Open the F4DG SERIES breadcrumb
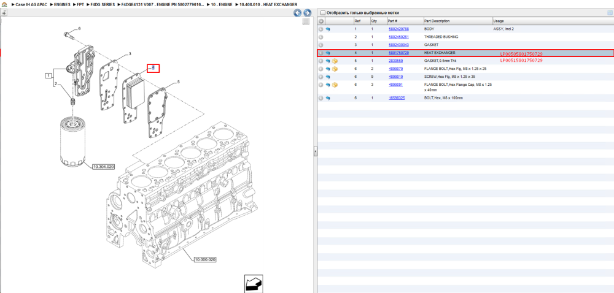This screenshot has width=614, height=293. tap(103, 4)
